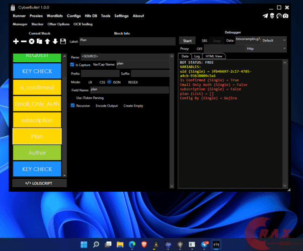Save the config with the floppy disk icon
303x251 pixels.
[x=63, y=41]
